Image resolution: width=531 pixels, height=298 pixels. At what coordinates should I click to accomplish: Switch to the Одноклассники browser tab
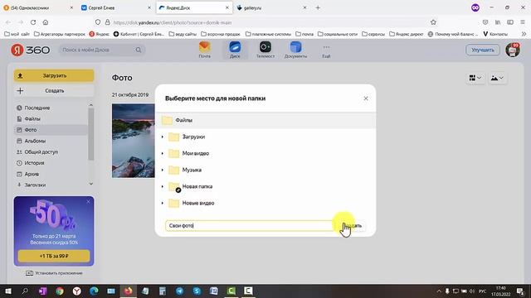pyautogui.click(x=37, y=7)
